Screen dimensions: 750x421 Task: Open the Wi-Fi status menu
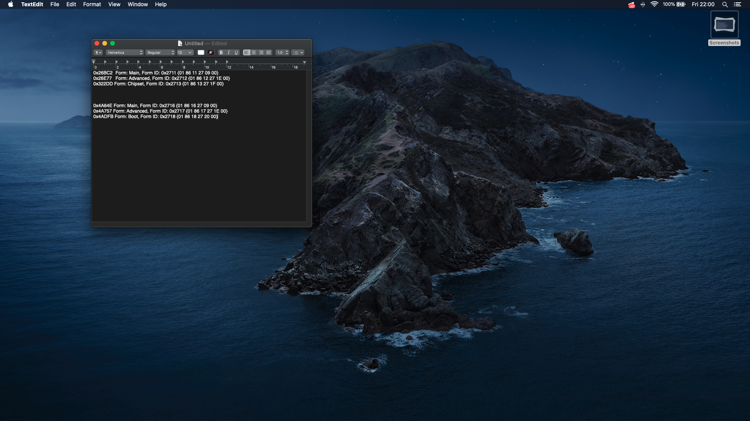[654, 4]
